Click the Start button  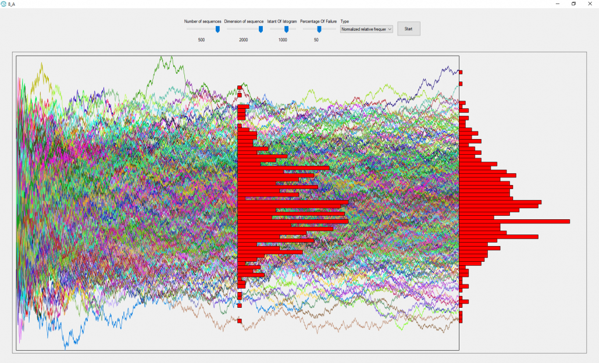coord(408,29)
